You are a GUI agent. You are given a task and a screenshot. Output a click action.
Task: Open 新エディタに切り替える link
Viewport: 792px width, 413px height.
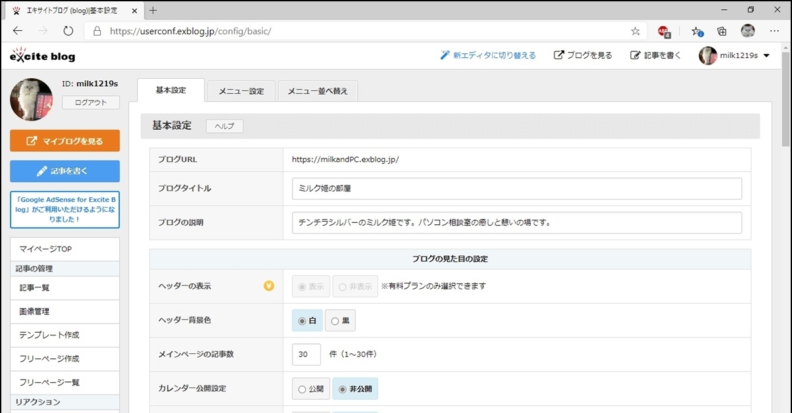click(488, 56)
